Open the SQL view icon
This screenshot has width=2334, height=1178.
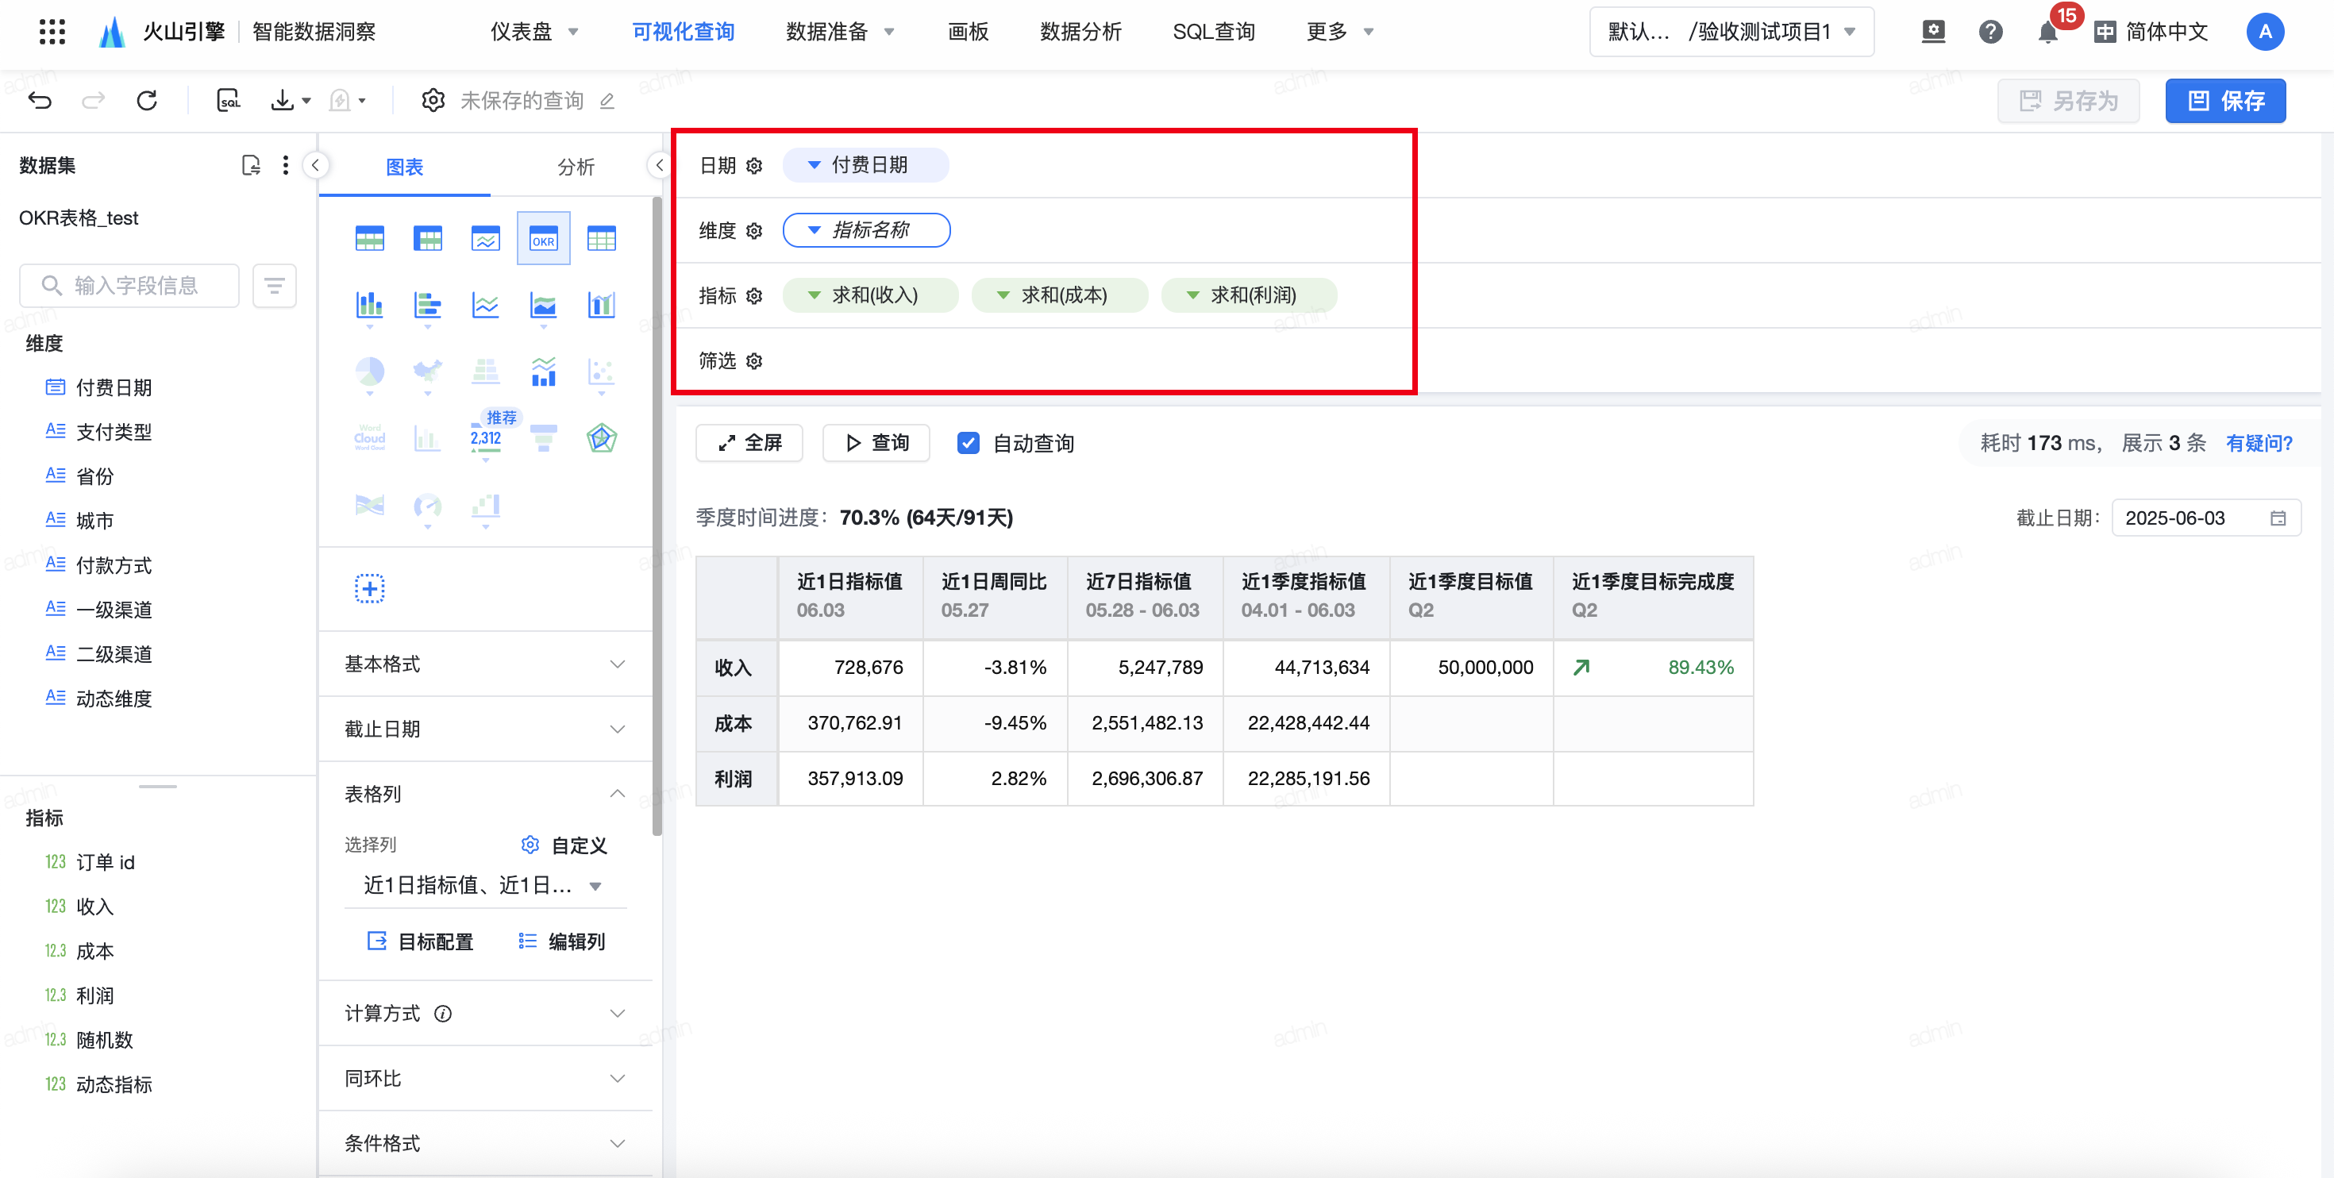tap(229, 101)
